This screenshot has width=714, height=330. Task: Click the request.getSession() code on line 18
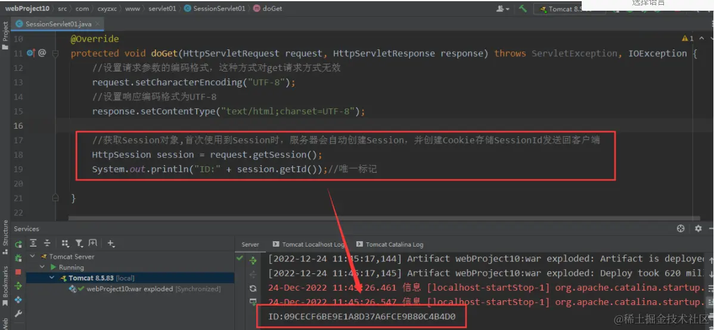[x=266, y=155]
